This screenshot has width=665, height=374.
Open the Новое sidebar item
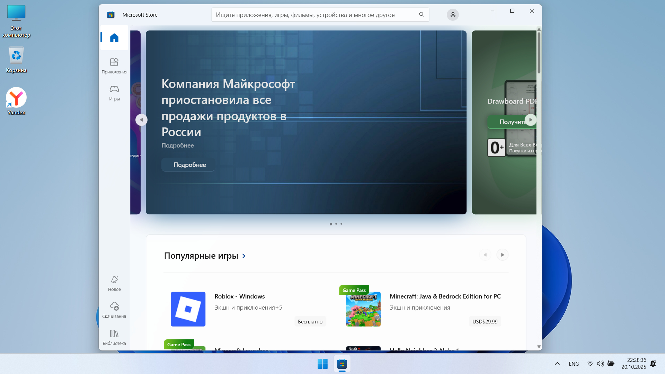[x=114, y=283]
